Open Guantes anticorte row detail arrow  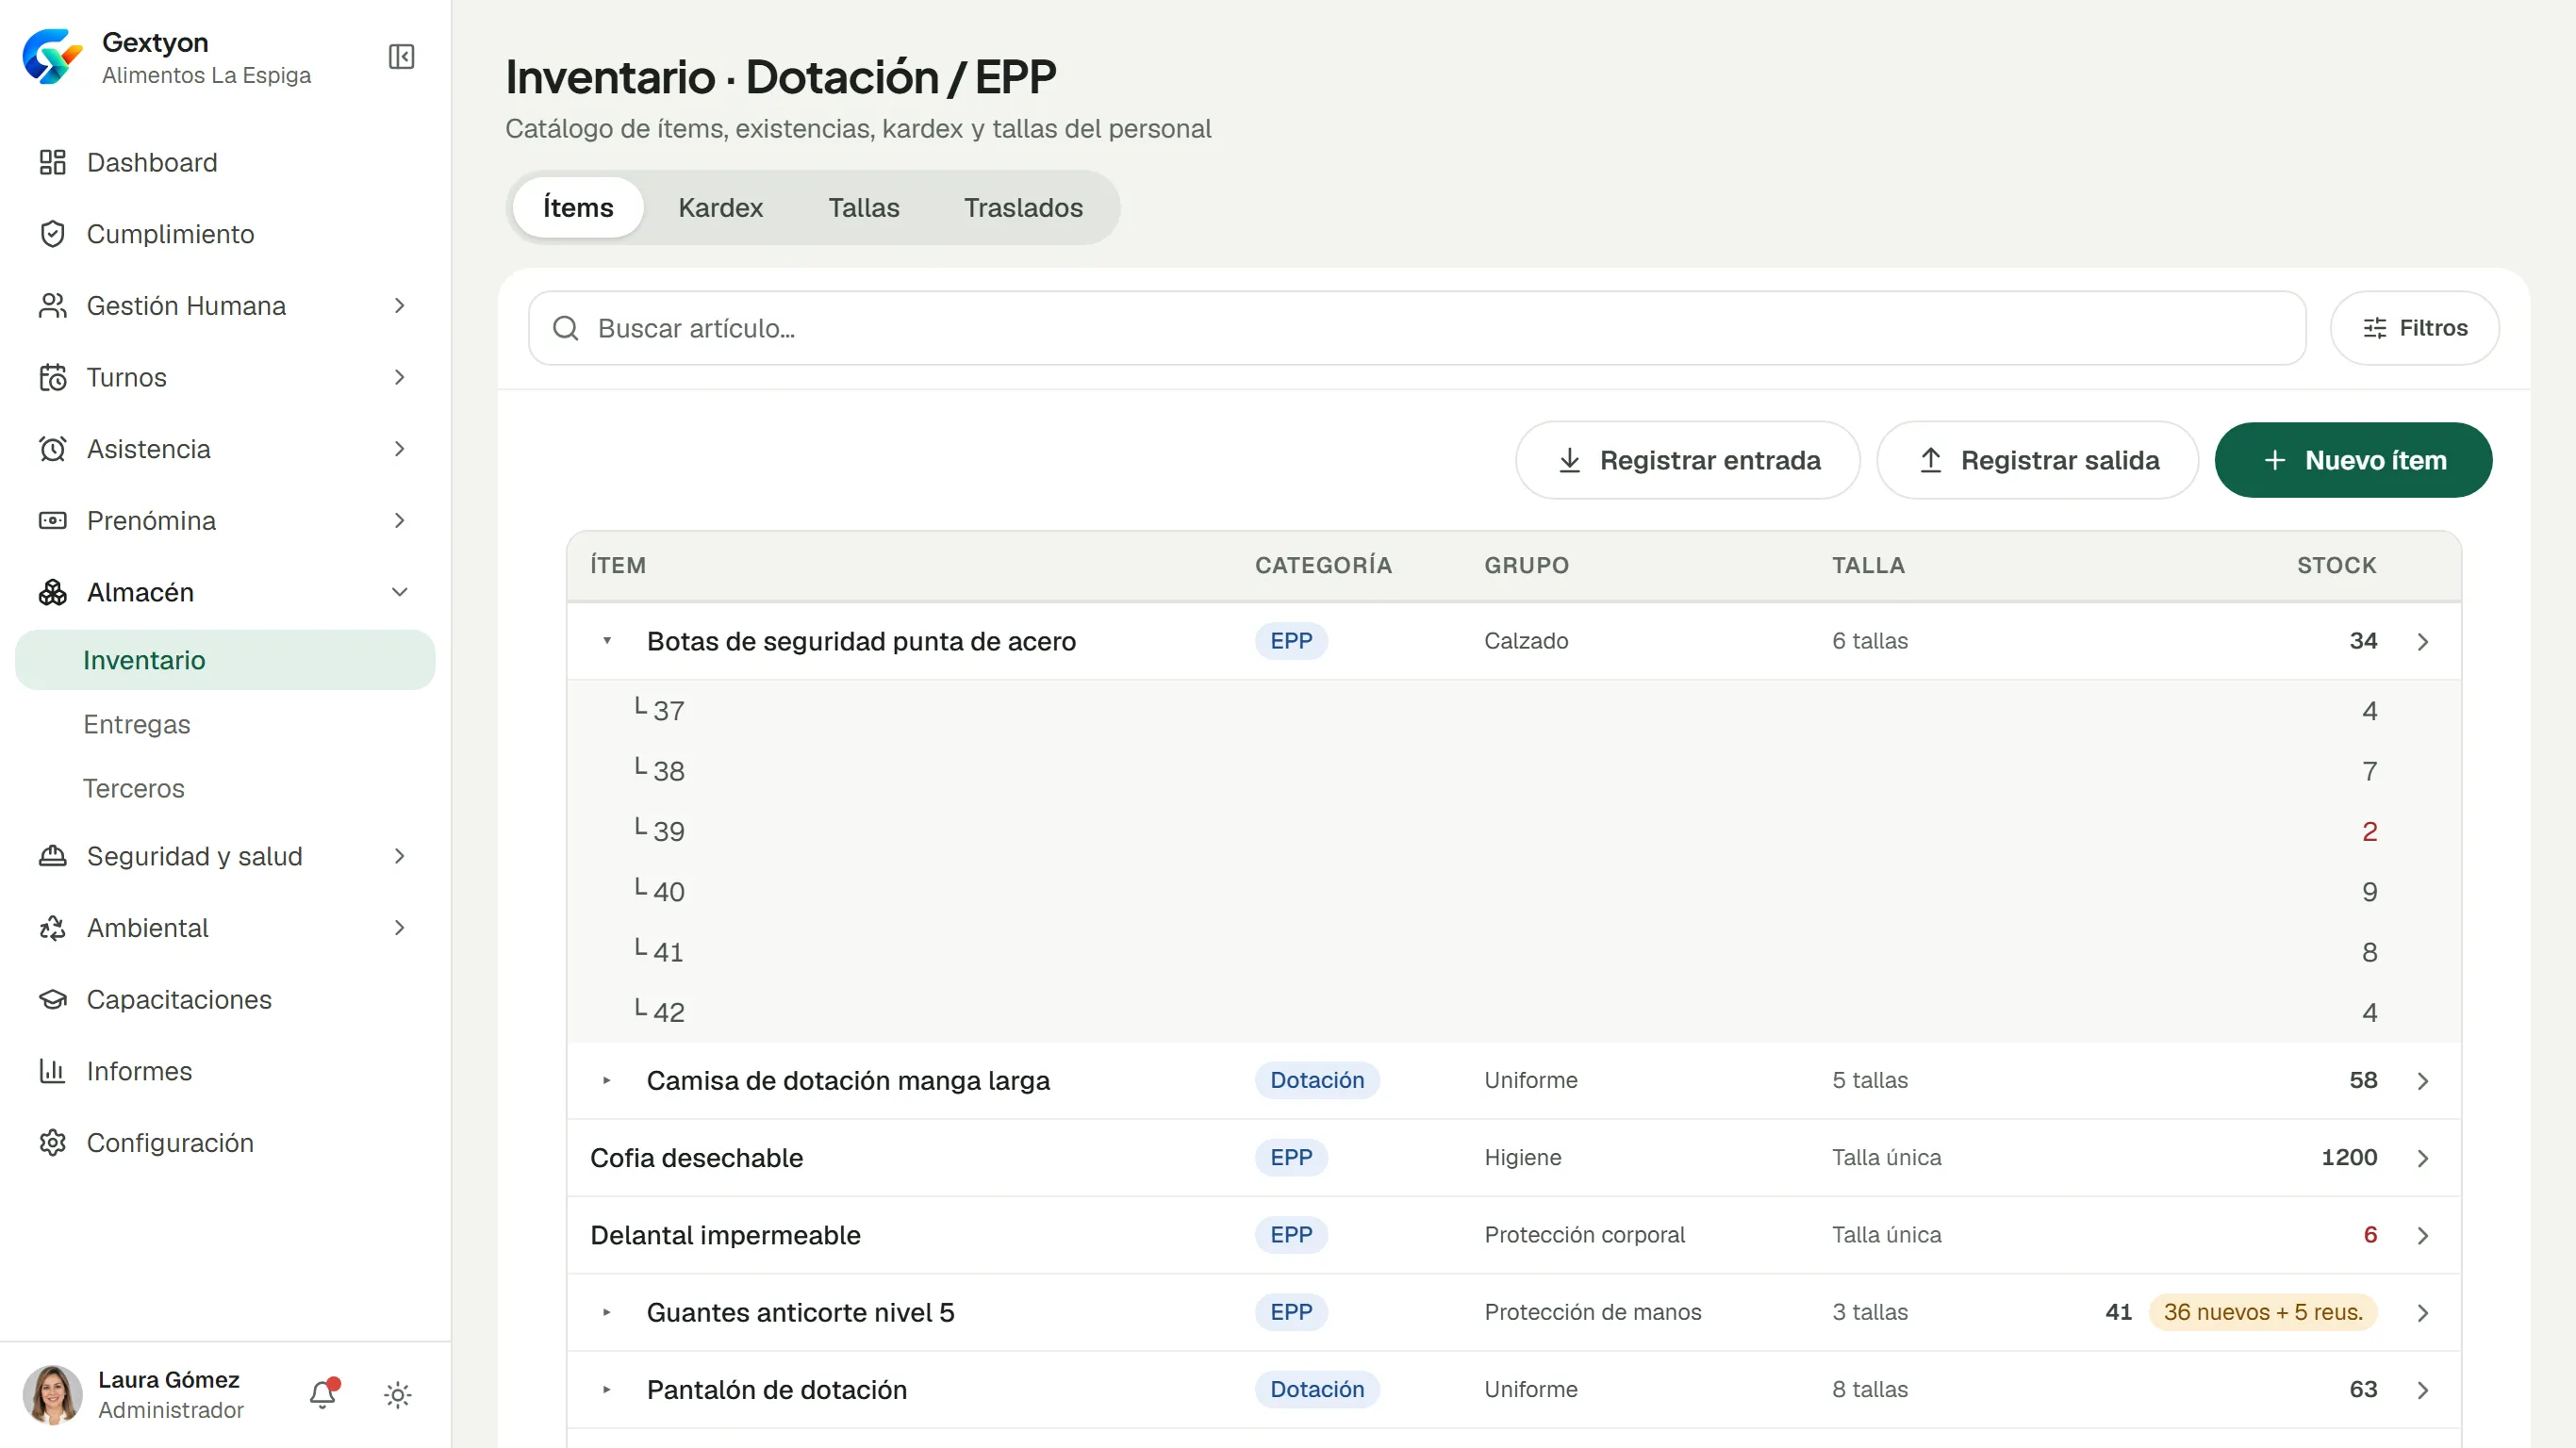tap(2423, 1313)
